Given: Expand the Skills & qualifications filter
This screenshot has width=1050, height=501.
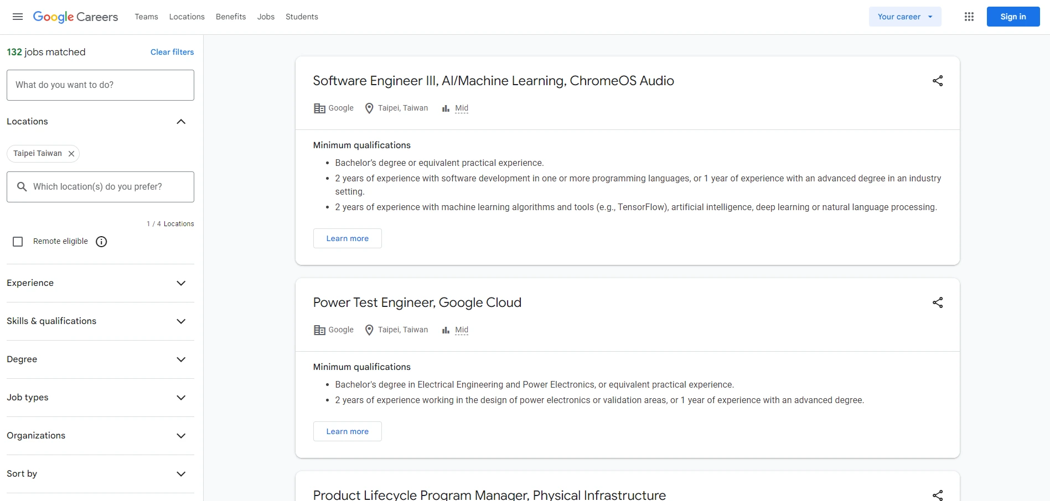Looking at the screenshot, I should (x=181, y=321).
